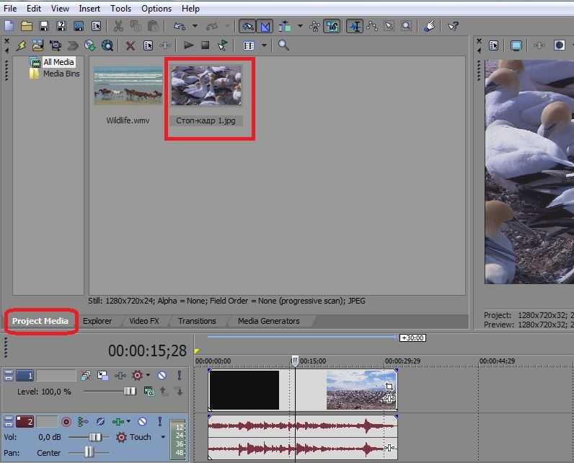The width and height of the screenshot is (574, 463).
Task: Switch to the Video FX tab
Action: point(144,321)
